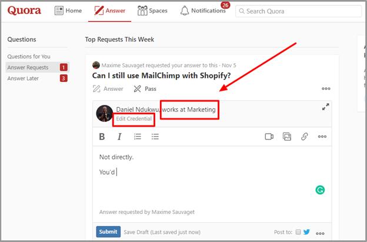
Task: Toggle italic formatting
Action: (119, 137)
